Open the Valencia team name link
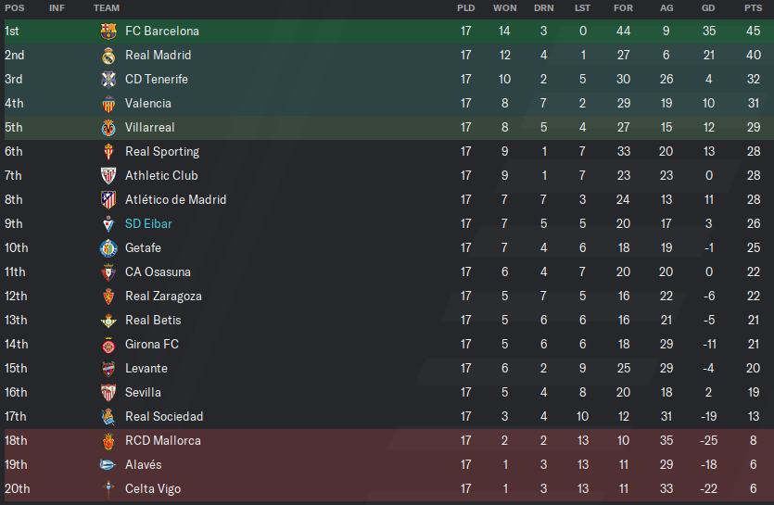774x505 pixels. tap(148, 104)
